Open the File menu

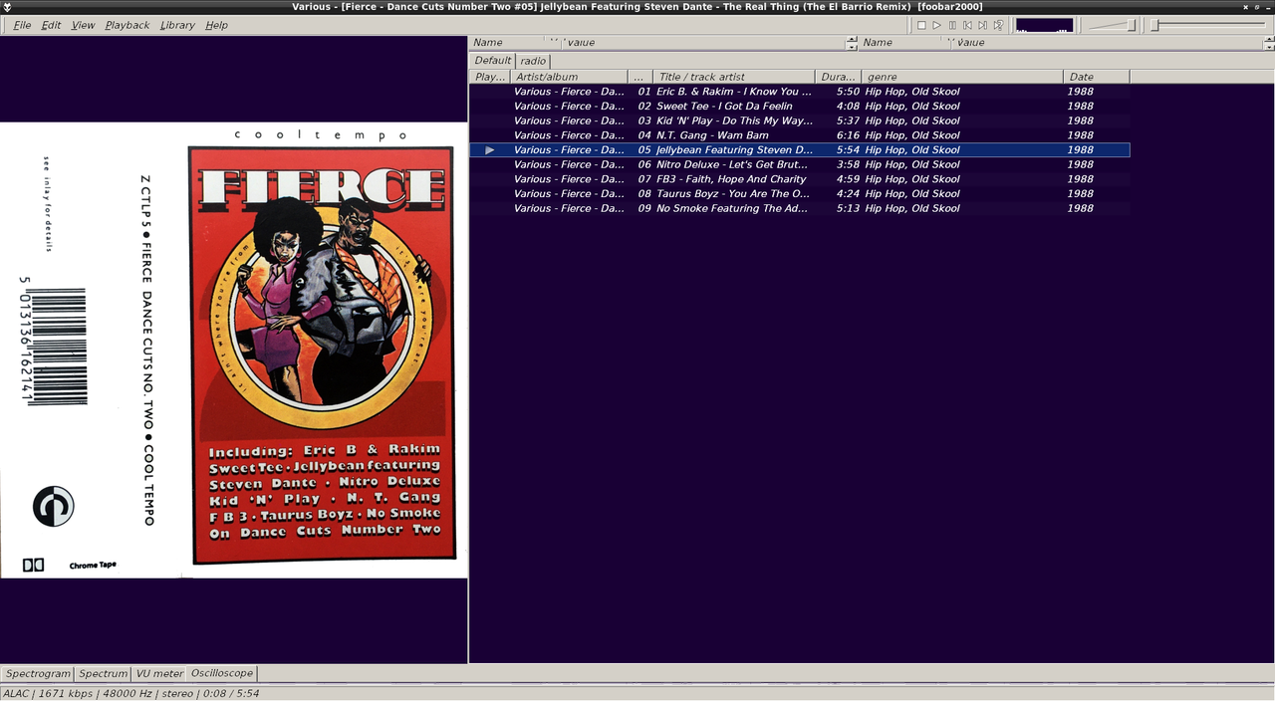coord(22,25)
